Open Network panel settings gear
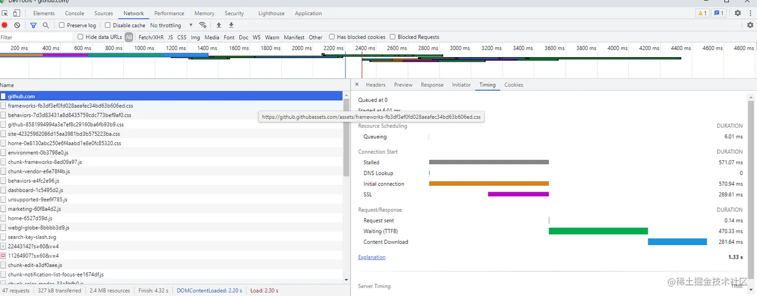This screenshot has width=757, height=296. click(x=750, y=25)
